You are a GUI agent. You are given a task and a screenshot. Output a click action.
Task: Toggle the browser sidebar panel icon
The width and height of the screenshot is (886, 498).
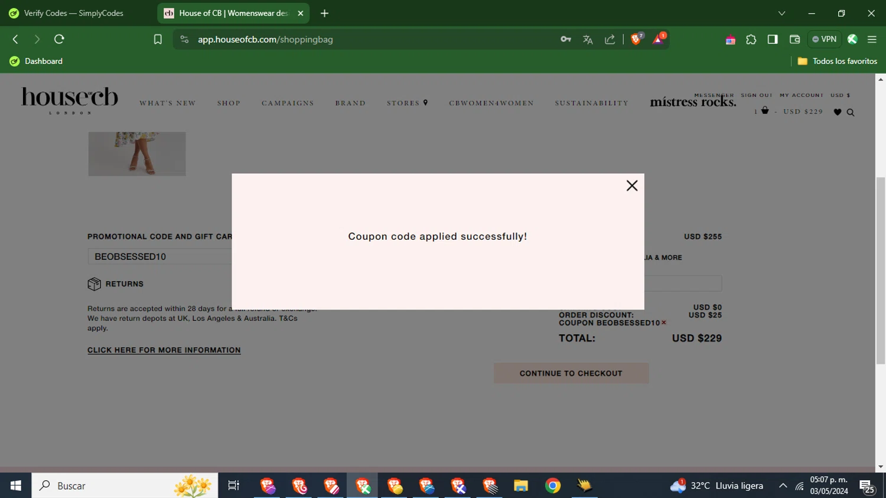tap(773, 40)
